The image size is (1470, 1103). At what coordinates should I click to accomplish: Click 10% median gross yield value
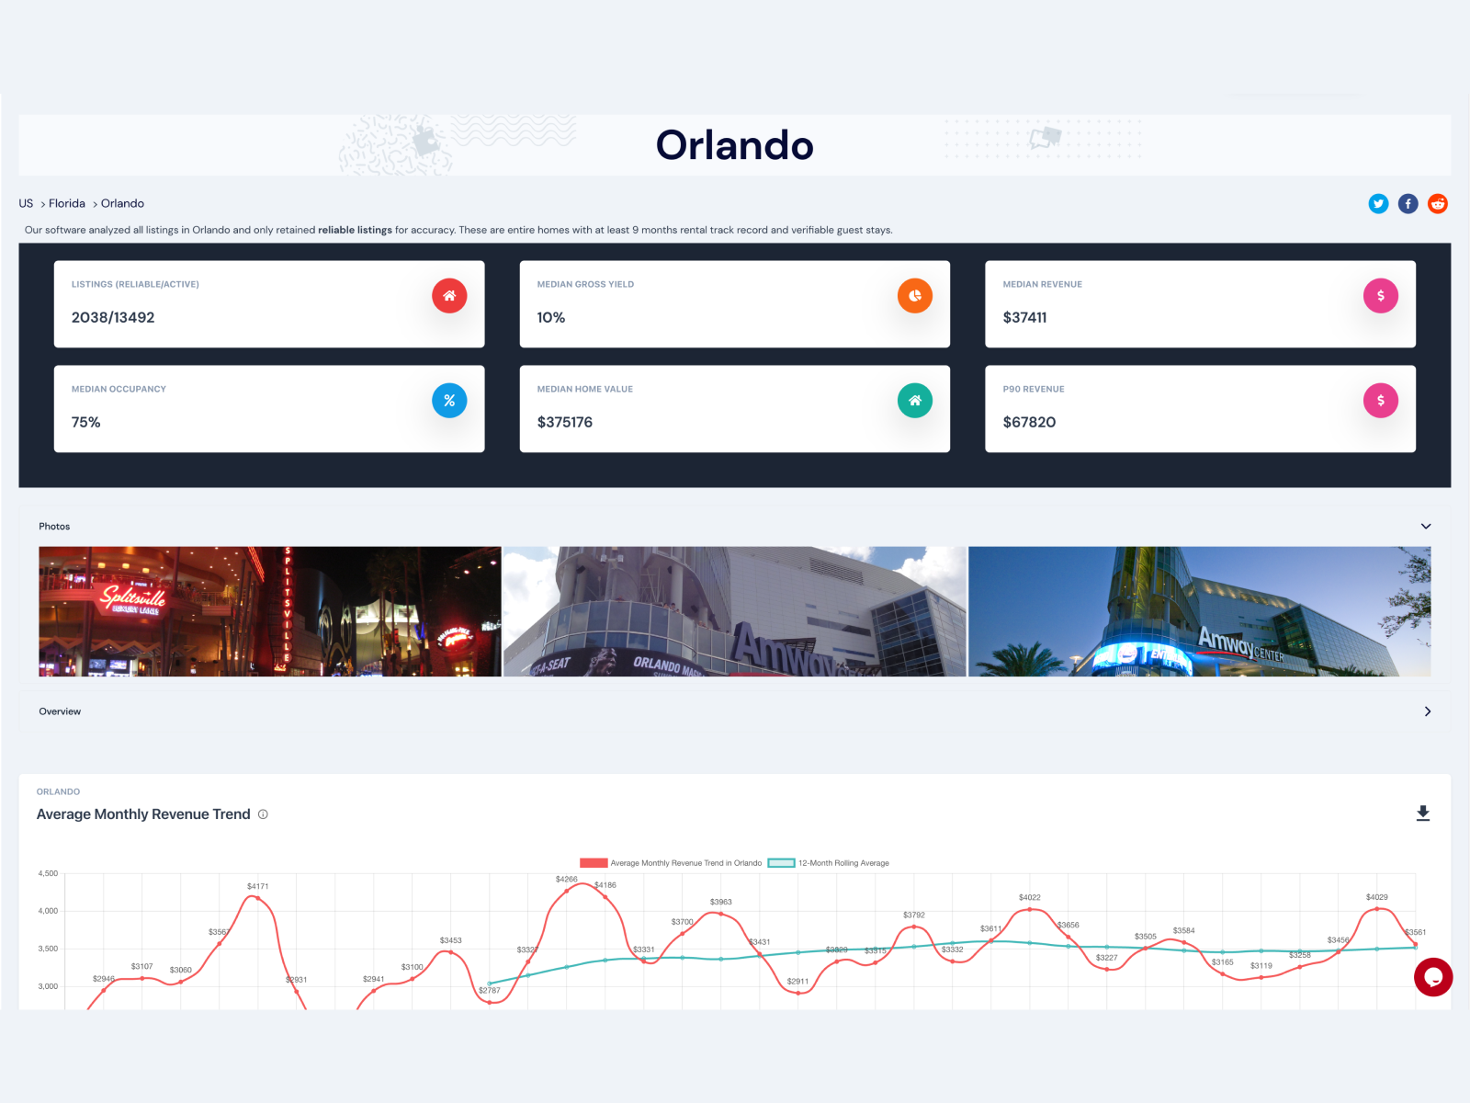click(551, 318)
